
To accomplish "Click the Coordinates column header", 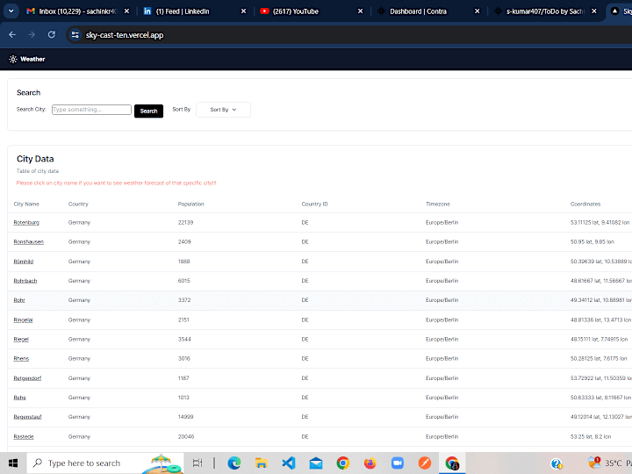I will [x=585, y=204].
